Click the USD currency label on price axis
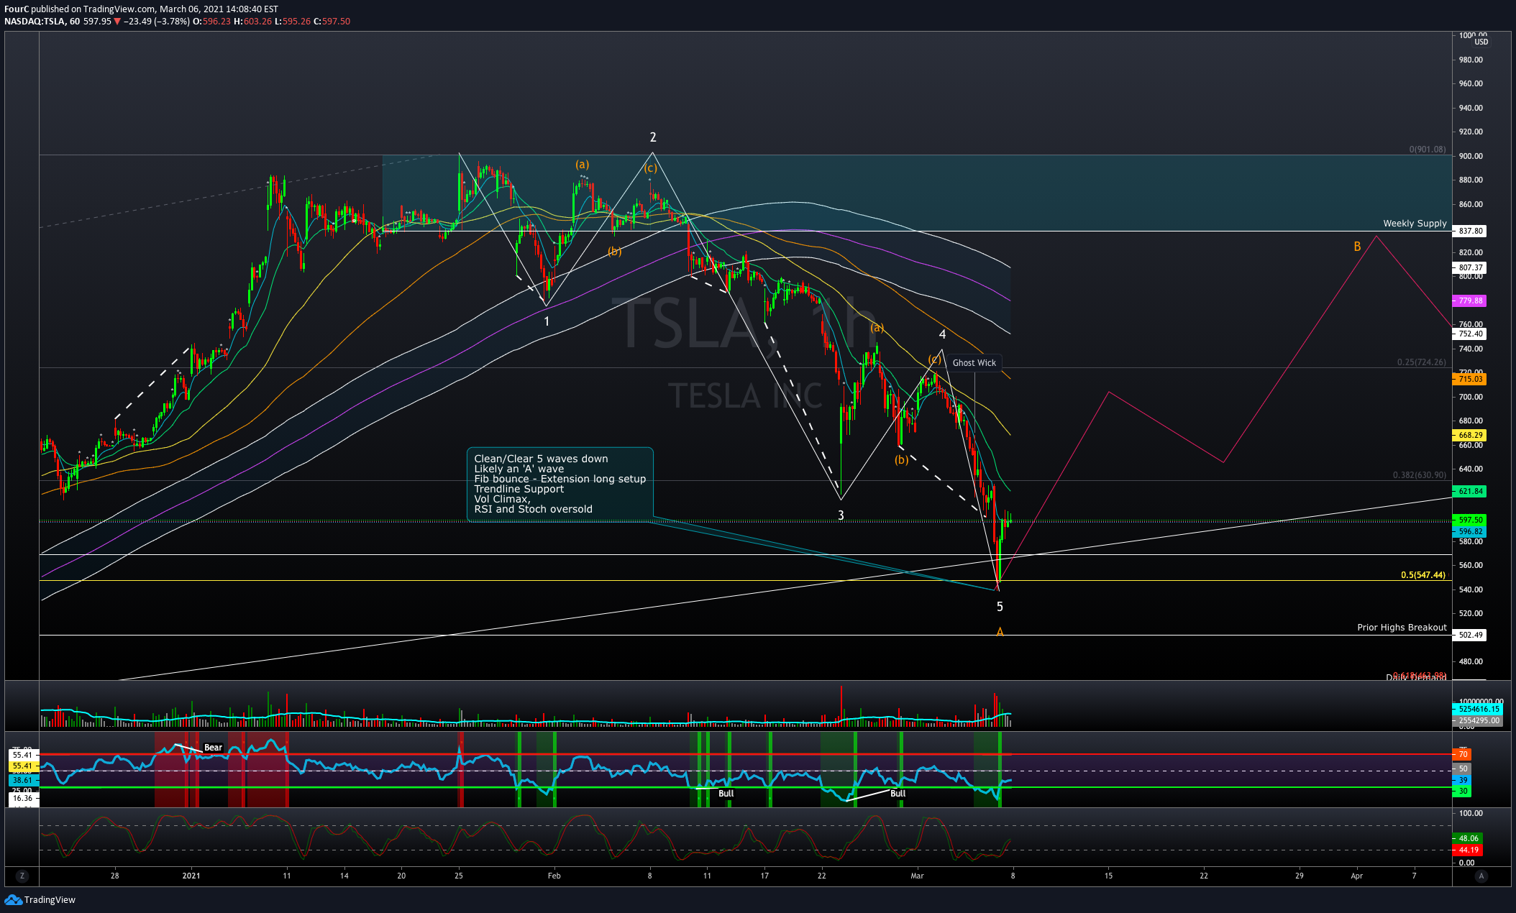Image resolution: width=1516 pixels, height=913 pixels. click(1481, 42)
